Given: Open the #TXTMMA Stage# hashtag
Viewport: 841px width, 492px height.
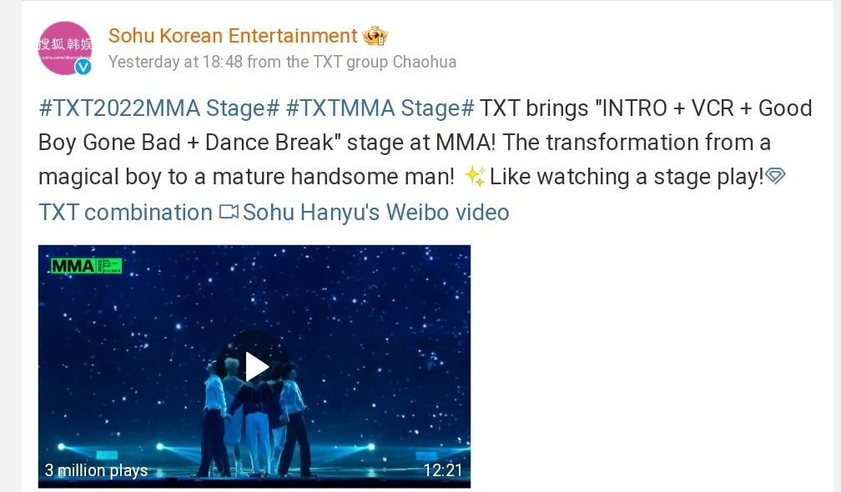Looking at the screenshot, I should pyautogui.click(x=380, y=108).
